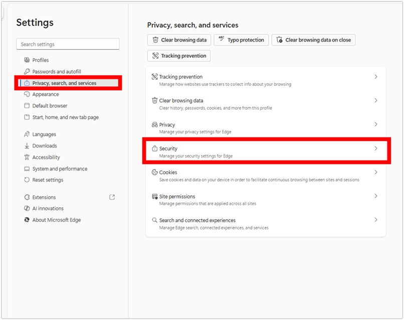Click the Cookies icon in settings list
The height and width of the screenshot is (320, 404).
155,173
